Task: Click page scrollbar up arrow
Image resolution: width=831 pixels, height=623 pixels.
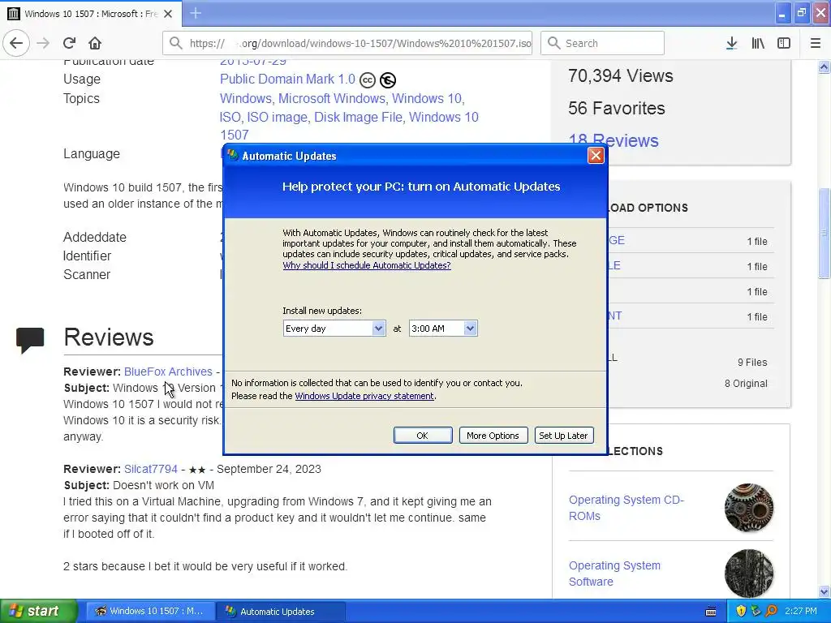Action: [x=825, y=67]
